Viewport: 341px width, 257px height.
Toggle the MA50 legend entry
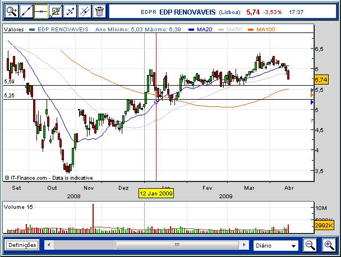230,30
